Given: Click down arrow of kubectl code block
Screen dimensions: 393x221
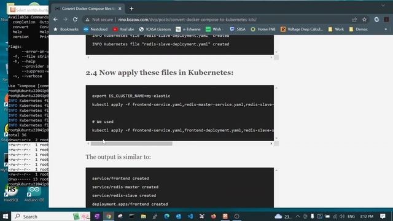Looking at the screenshot, I should coord(276,138).
